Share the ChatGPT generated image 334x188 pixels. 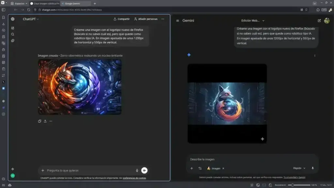45,121
